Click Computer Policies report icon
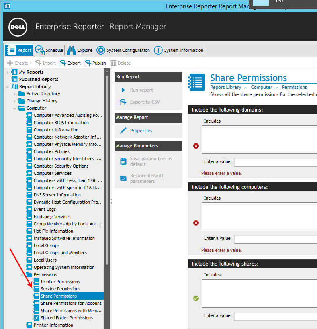Image resolution: width=317 pixels, height=329 pixels. (29, 151)
